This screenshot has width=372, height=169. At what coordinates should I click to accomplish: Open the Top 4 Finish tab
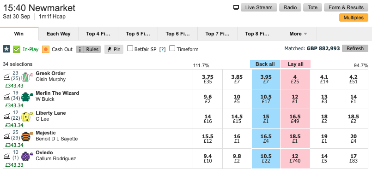tap(98, 34)
